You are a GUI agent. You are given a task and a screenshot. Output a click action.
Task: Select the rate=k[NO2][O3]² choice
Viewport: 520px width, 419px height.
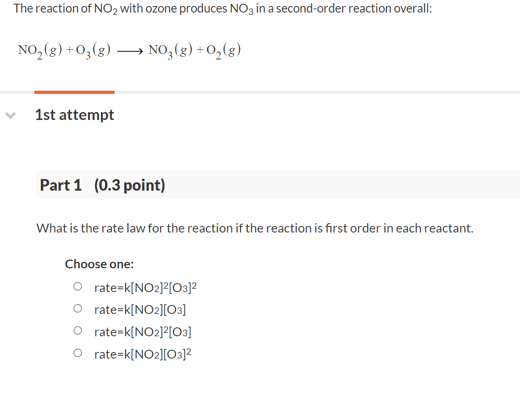[x=143, y=354]
